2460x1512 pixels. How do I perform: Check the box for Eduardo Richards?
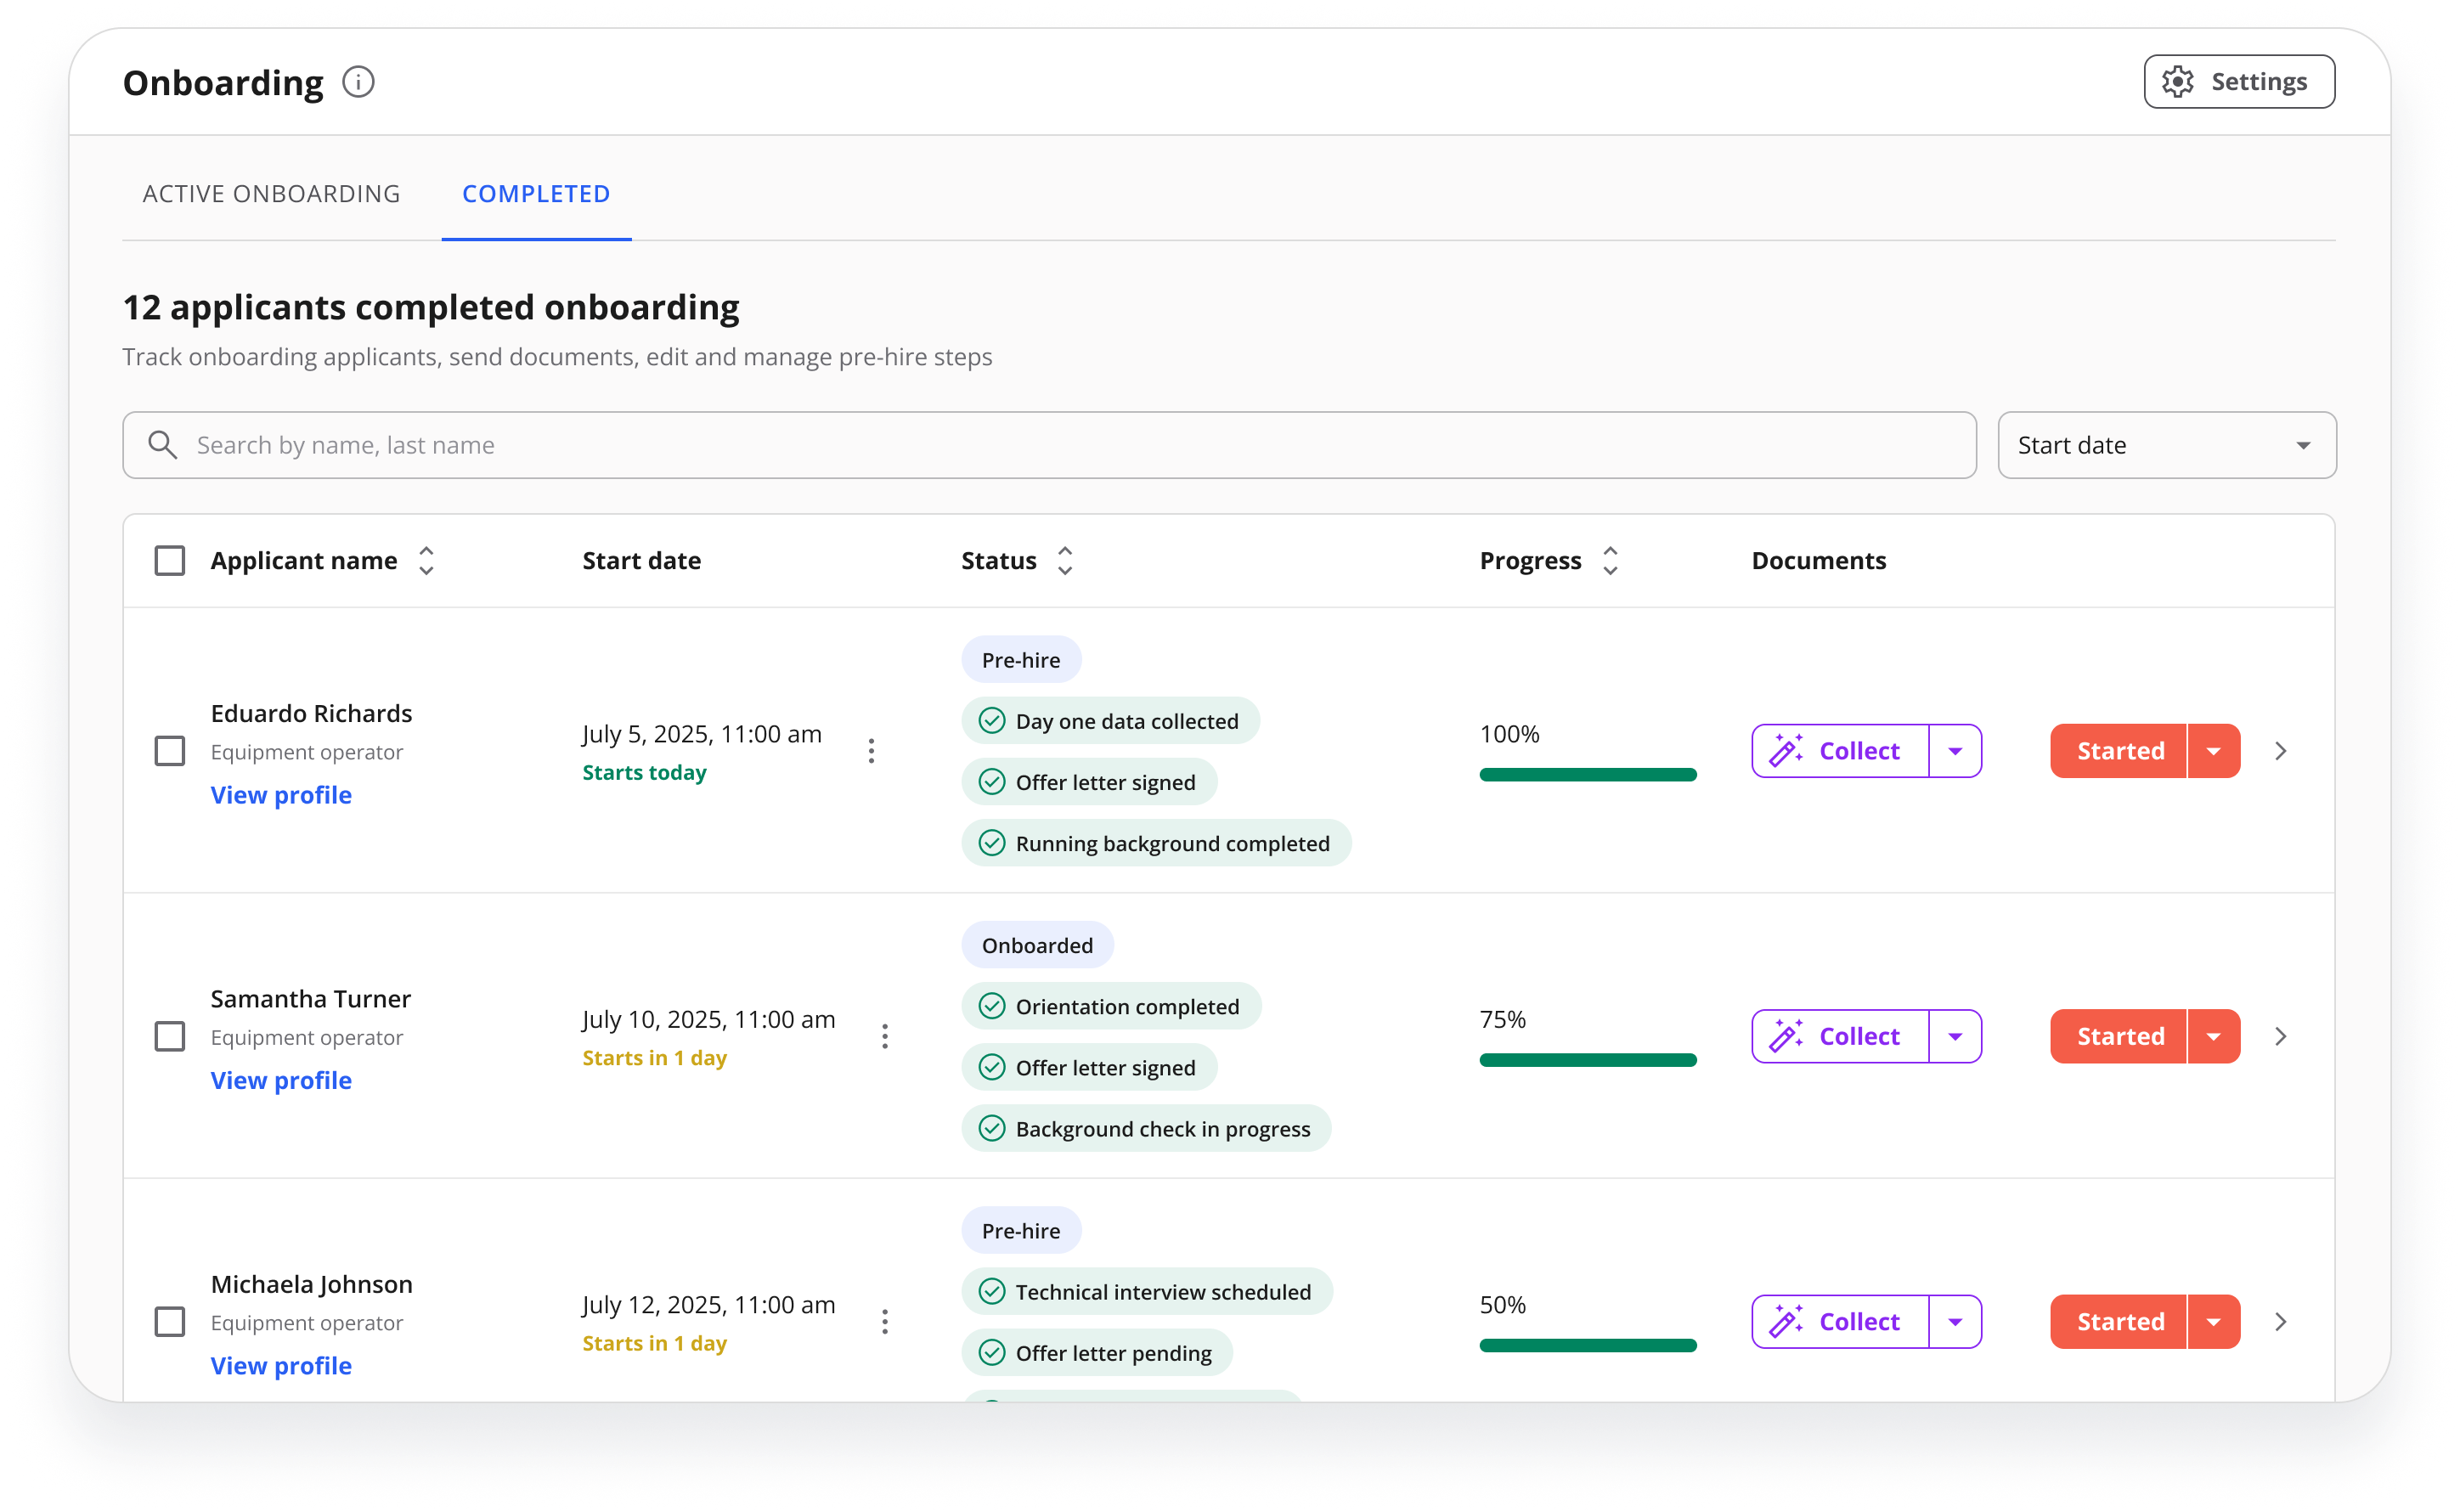pyautogui.click(x=170, y=751)
